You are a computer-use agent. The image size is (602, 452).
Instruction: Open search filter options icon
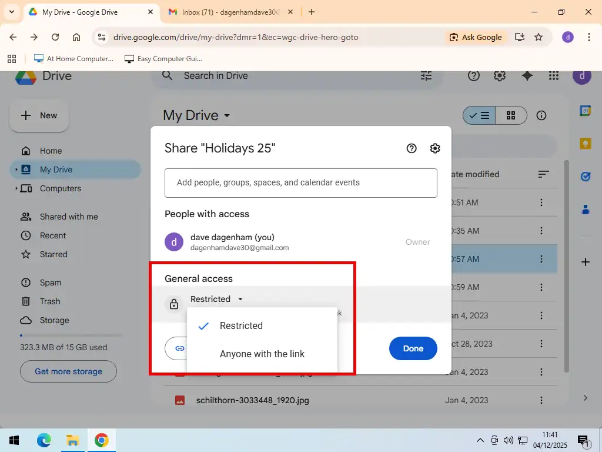(x=426, y=76)
